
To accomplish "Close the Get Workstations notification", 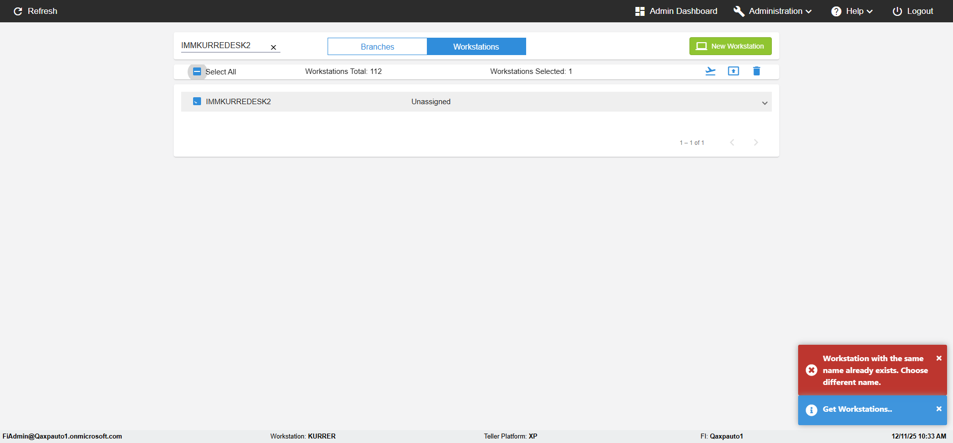I will (x=939, y=409).
